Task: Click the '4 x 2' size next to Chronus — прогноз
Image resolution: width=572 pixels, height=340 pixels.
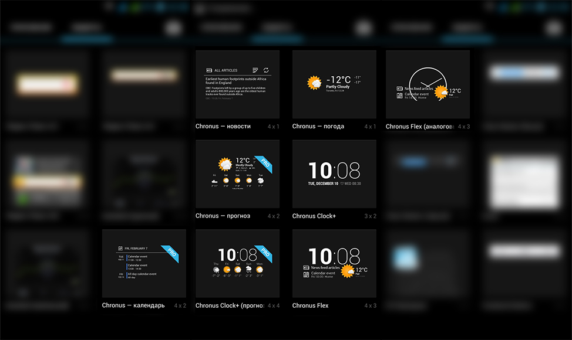Action: tap(274, 216)
